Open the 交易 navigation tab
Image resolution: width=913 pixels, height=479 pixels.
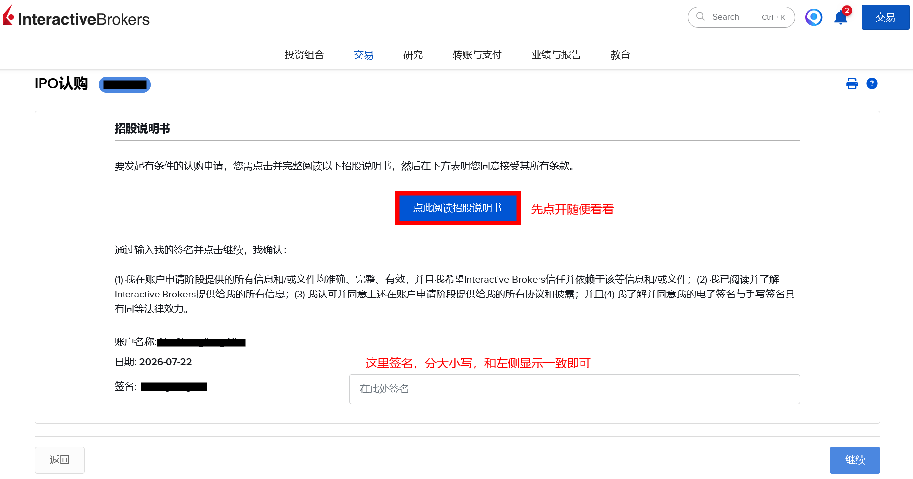[x=364, y=55]
